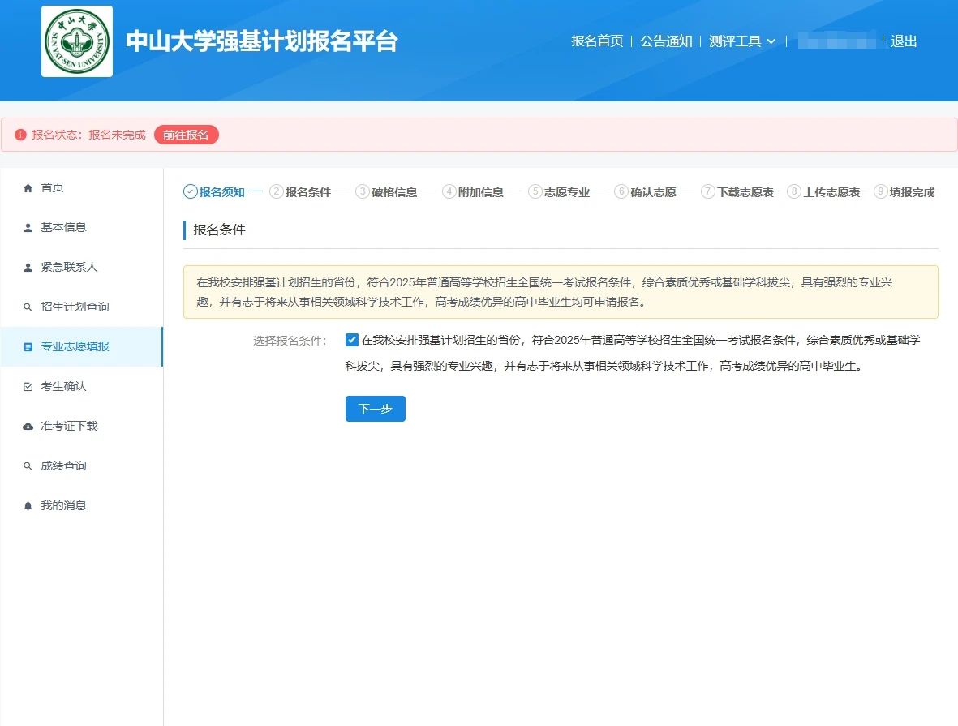Click the 报名条件 section heading
Viewport: 958px width, 726px height.
tap(219, 230)
